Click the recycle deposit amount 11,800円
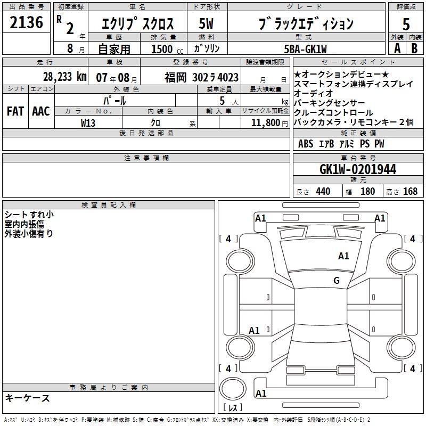This screenshot has width=426, height=426. (x=265, y=122)
